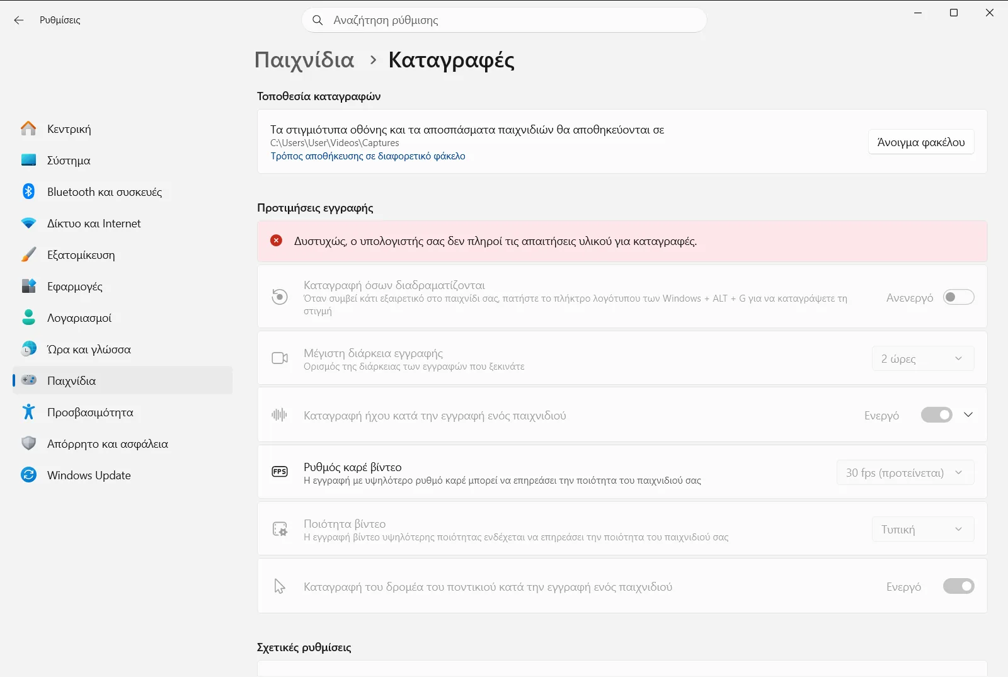Viewport: 1008px width, 677px height.
Task: Click the Ποιότητα βίντεο settings icon
Action: point(280,529)
